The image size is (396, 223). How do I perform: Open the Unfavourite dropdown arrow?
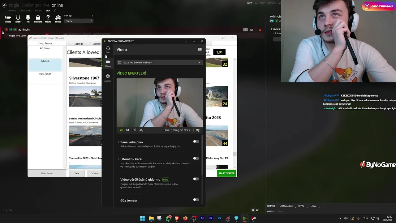pyautogui.click(x=295, y=207)
